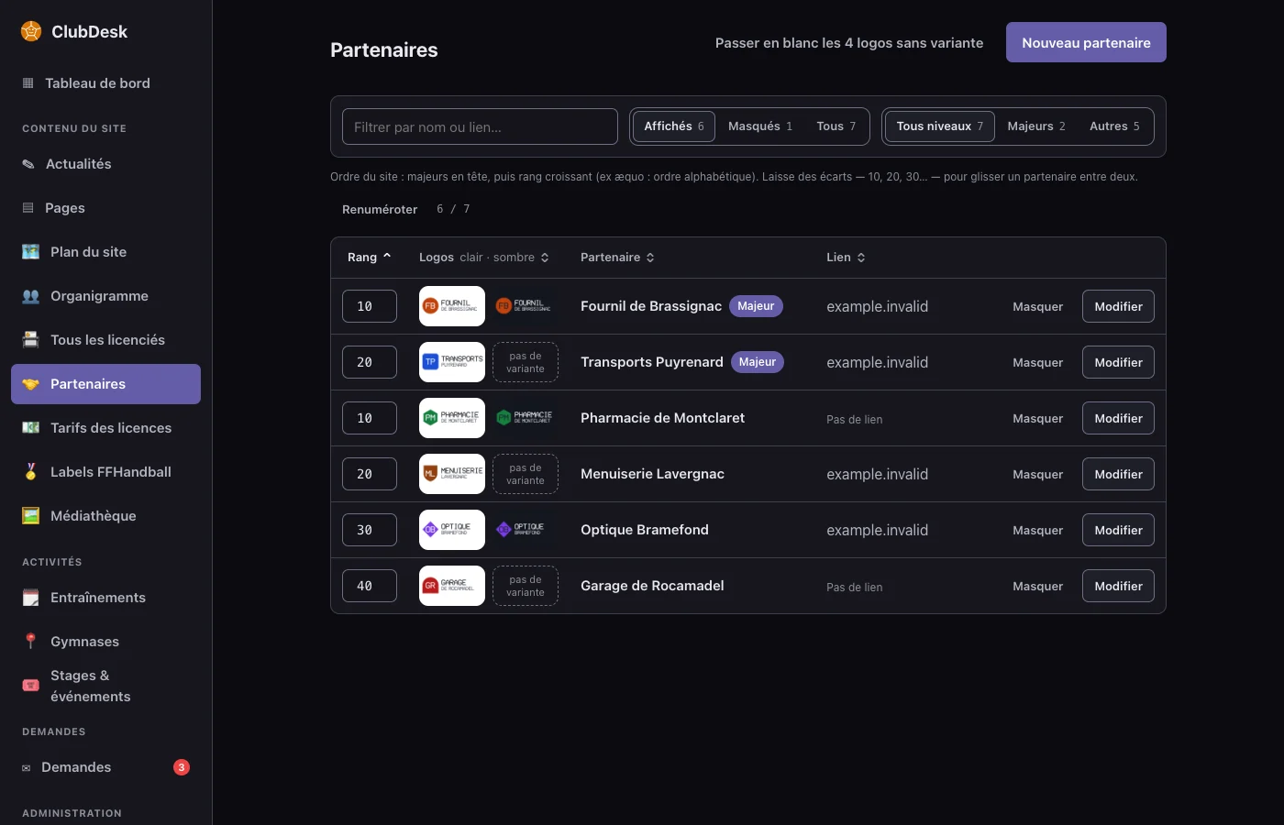Click the Actualités pencil icon
The height and width of the screenshot is (825, 1284).
[28, 164]
